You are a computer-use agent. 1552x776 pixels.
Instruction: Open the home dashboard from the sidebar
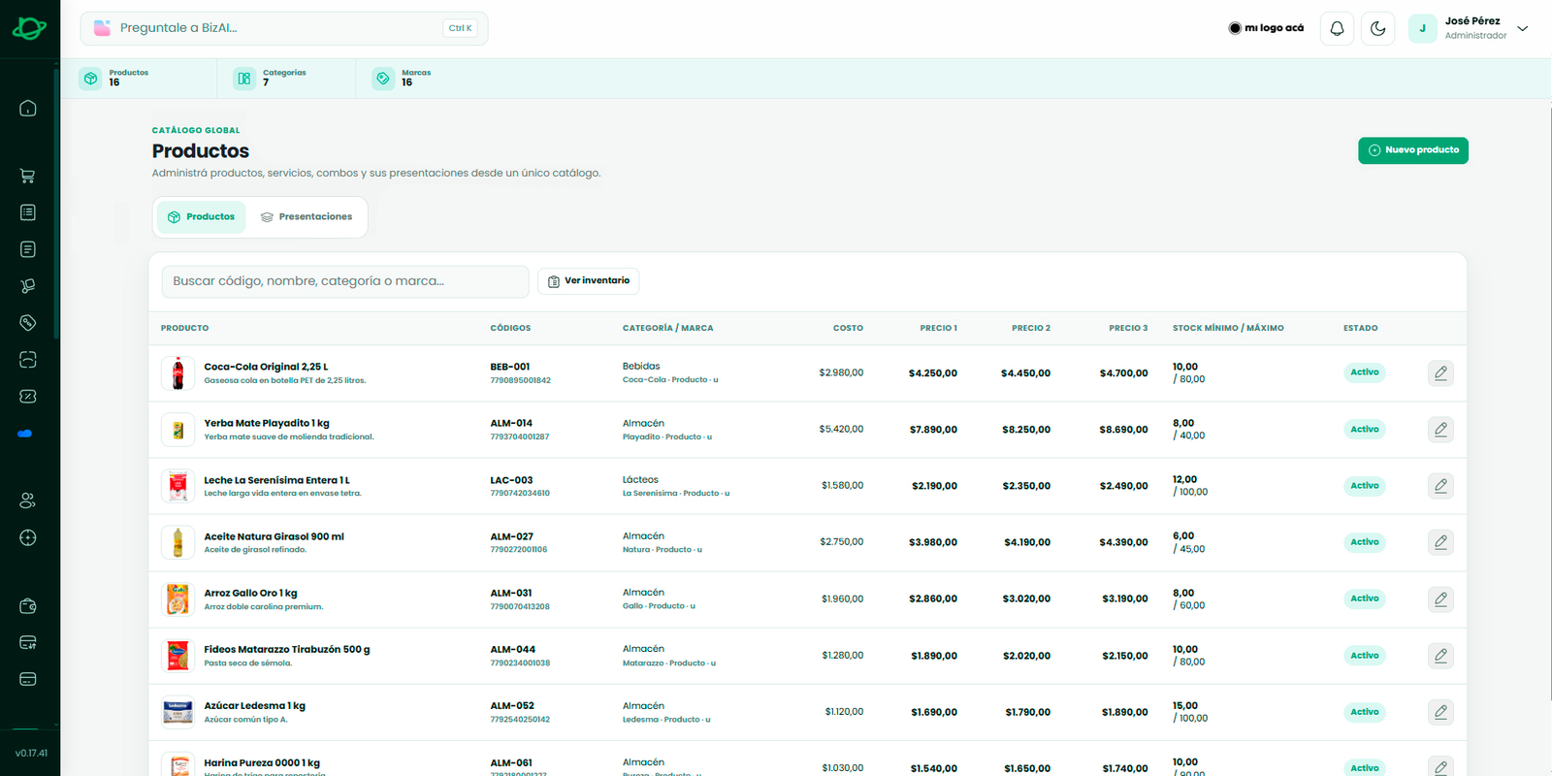tap(28, 108)
